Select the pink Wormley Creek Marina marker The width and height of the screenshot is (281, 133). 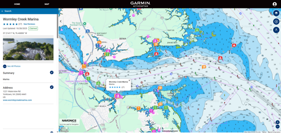118,96
